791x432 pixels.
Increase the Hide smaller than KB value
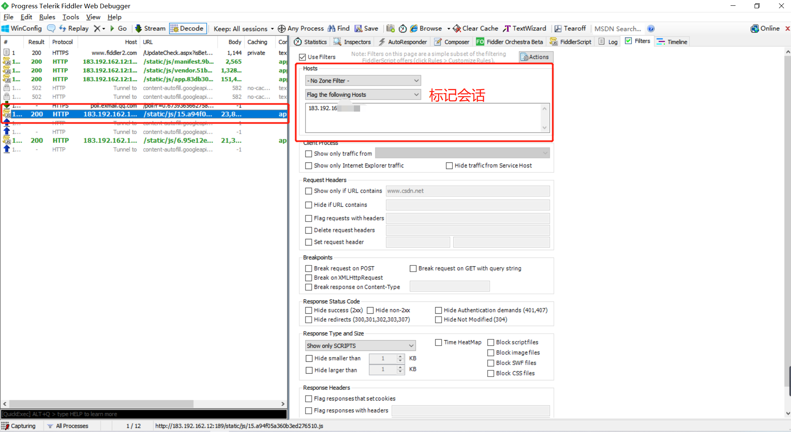click(400, 356)
